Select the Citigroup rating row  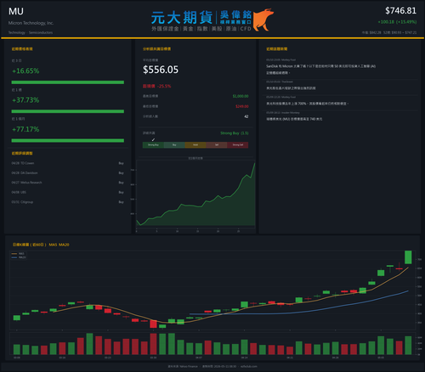68,202
